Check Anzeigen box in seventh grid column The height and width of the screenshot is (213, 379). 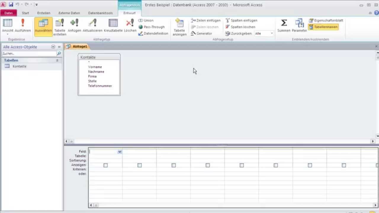[x=310, y=165]
